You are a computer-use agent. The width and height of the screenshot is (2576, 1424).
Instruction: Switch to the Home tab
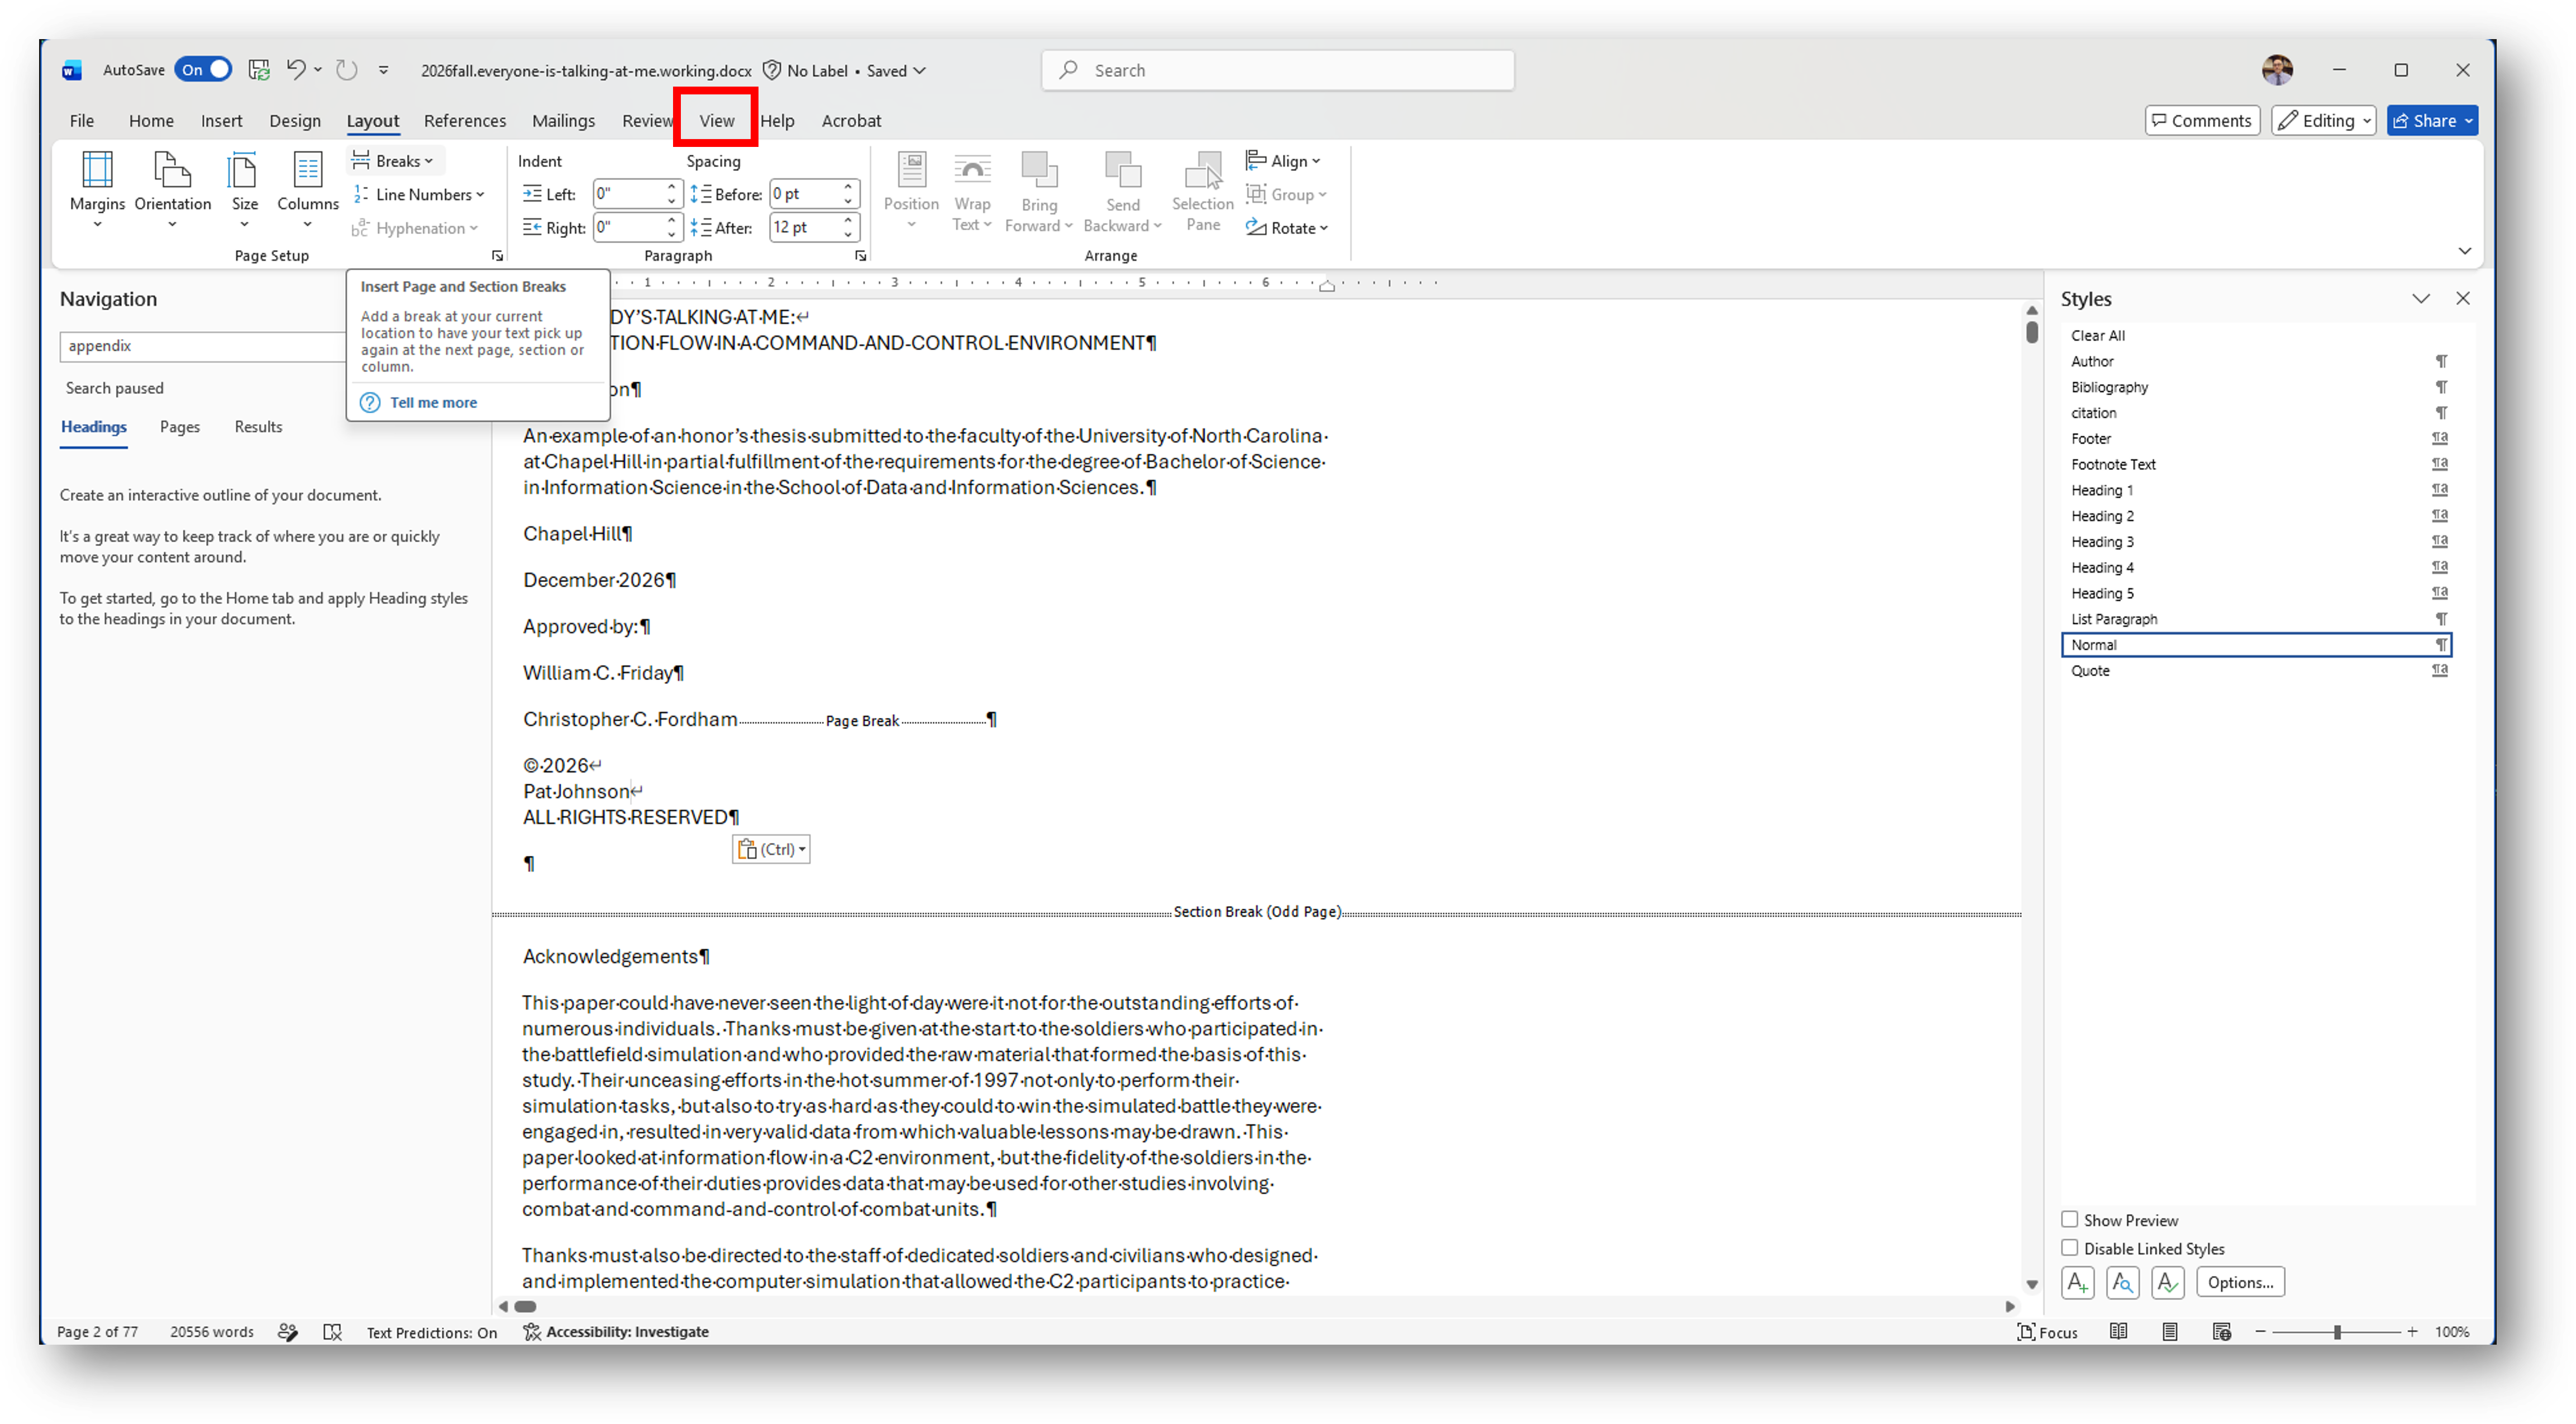pos(151,120)
